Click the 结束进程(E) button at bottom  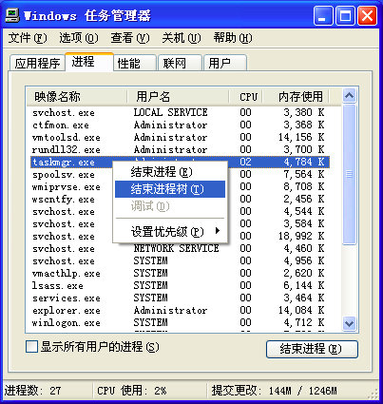[x=312, y=349]
